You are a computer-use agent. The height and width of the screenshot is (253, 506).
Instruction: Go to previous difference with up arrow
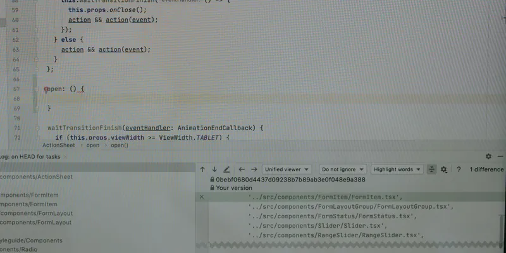pyautogui.click(x=202, y=170)
